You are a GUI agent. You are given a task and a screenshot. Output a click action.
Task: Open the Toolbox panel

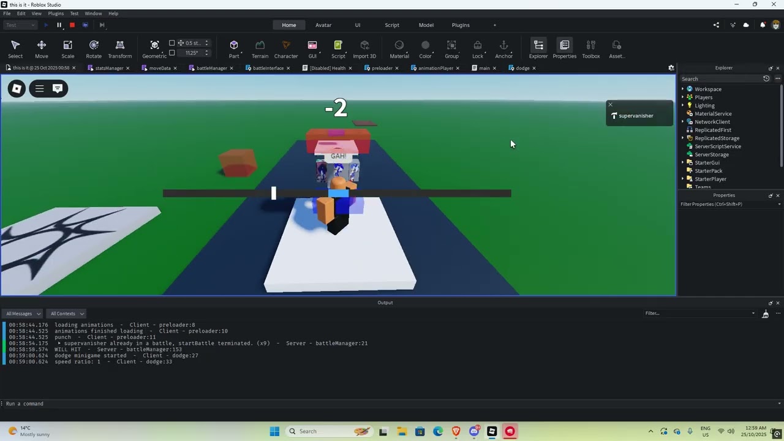(591, 49)
